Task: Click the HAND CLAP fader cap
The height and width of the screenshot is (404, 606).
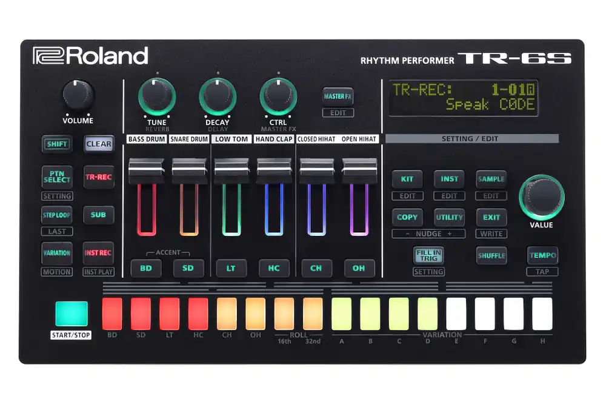Action: [275, 170]
